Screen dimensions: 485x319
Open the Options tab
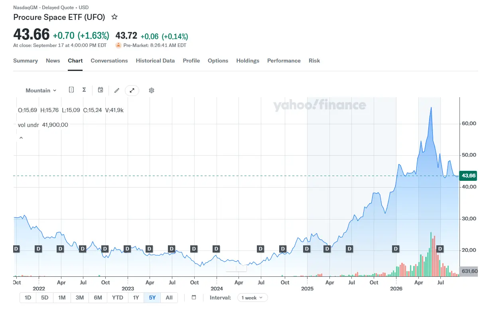pyautogui.click(x=218, y=61)
